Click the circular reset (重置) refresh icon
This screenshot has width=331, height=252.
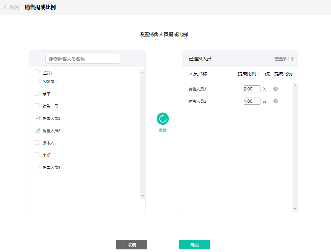[x=162, y=119]
